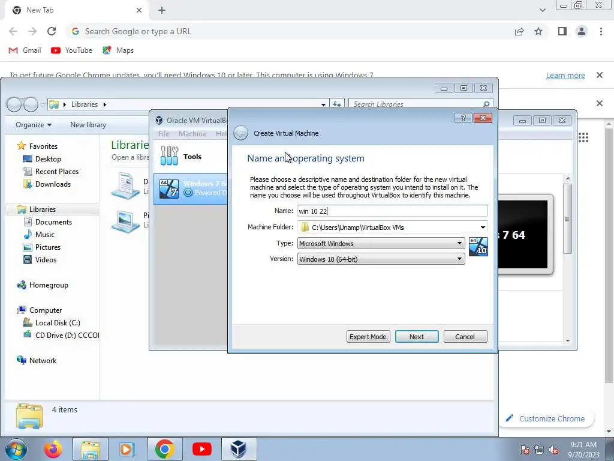
Task: Select Libraries in Explorer sidebar
Action: pyautogui.click(x=43, y=209)
